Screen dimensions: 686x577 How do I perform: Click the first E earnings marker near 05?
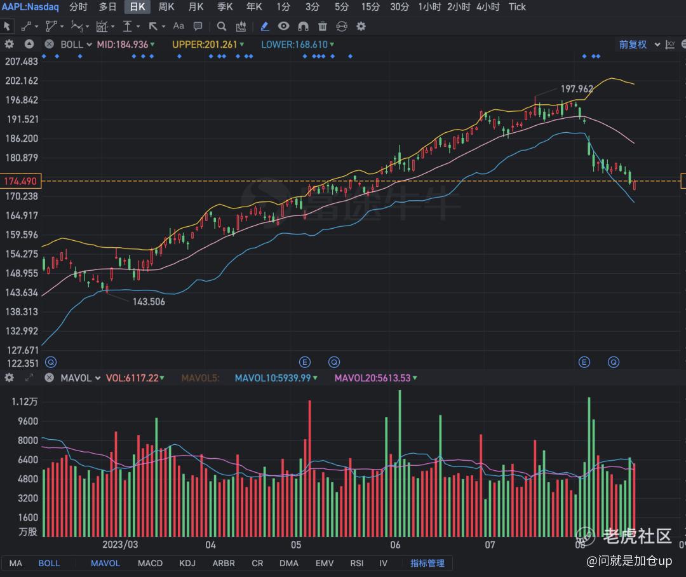coord(304,362)
